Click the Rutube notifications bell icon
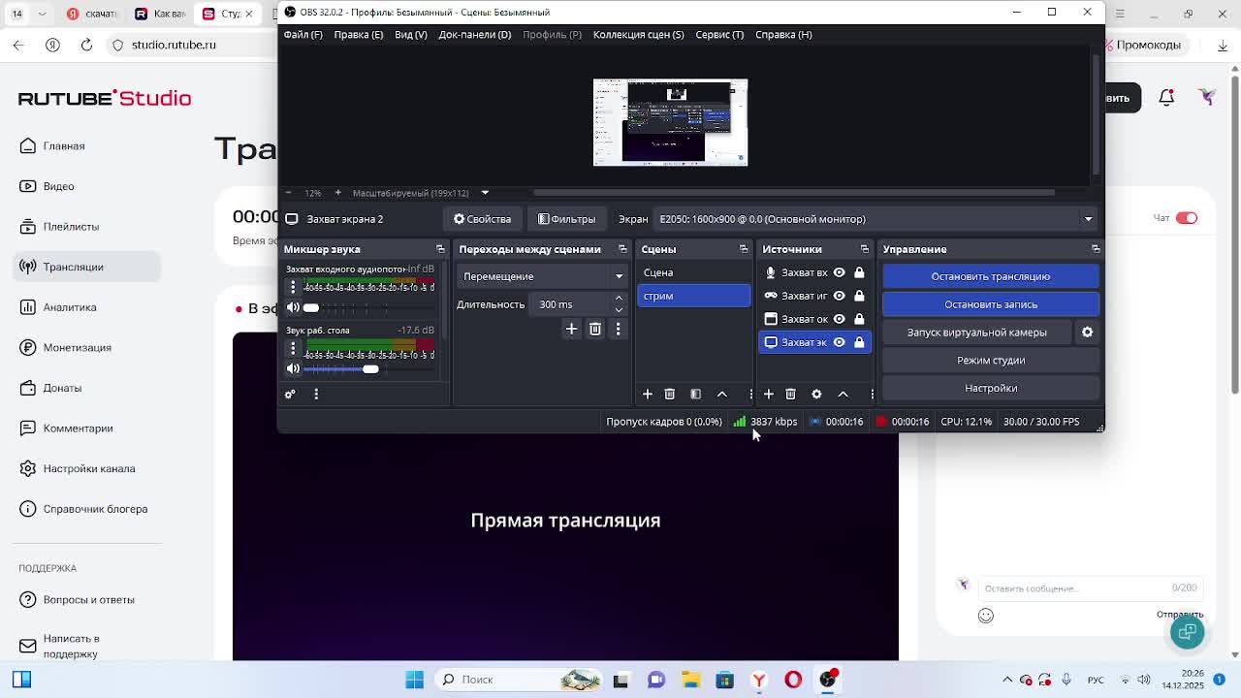Viewport: 1241px width, 698px height. pos(1166,97)
